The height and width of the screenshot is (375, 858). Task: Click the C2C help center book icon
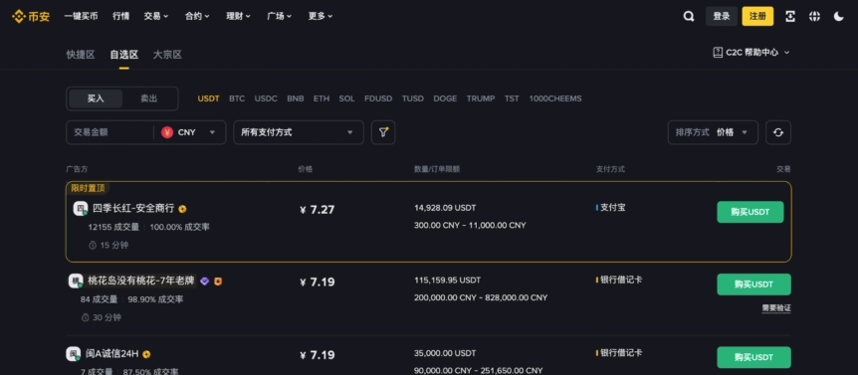[718, 53]
